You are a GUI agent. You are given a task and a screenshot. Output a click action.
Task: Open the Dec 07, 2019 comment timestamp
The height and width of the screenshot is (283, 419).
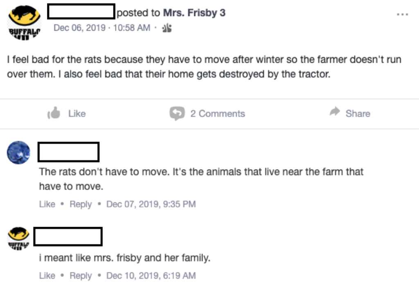tap(151, 204)
